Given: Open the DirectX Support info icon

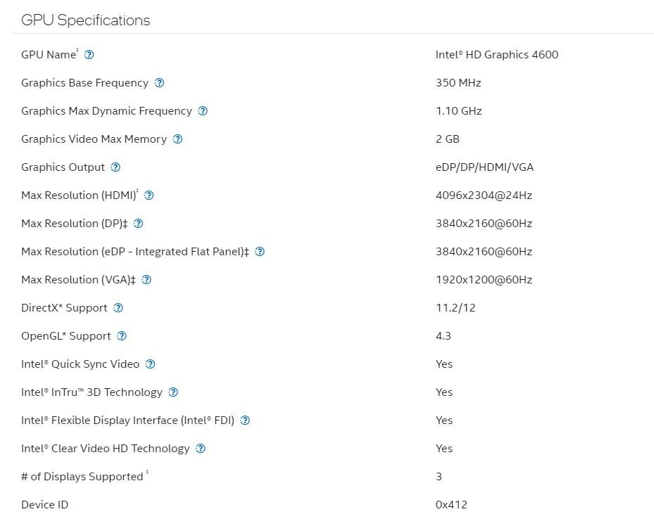Looking at the screenshot, I should [x=118, y=308].
